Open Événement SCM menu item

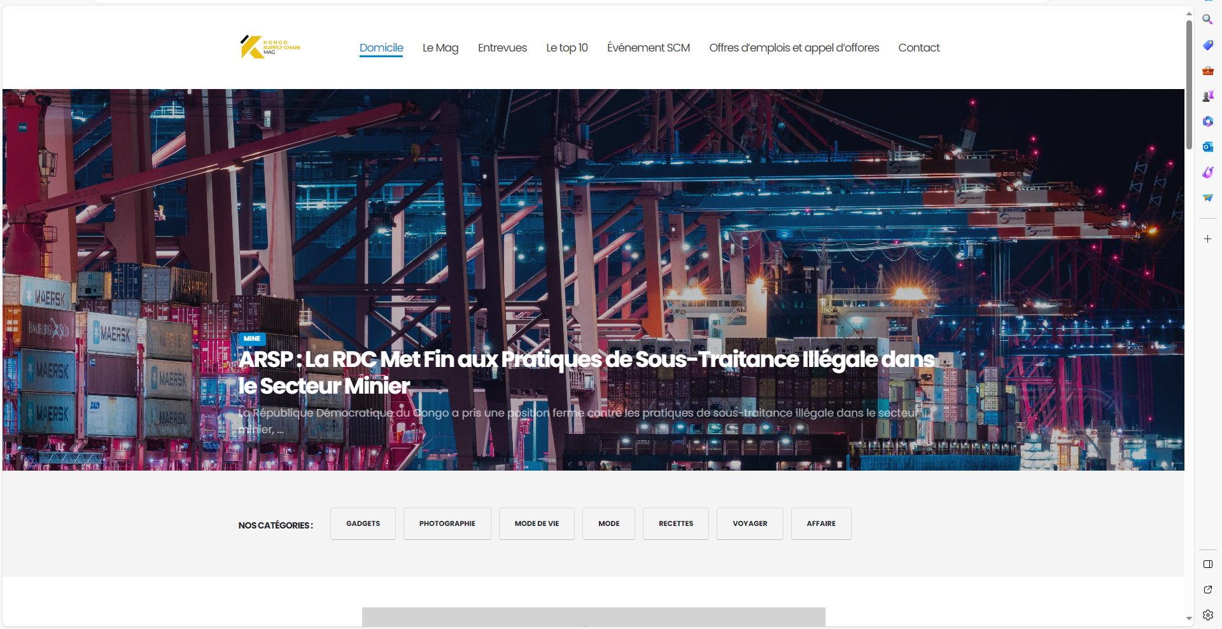(x=649, y=48)
